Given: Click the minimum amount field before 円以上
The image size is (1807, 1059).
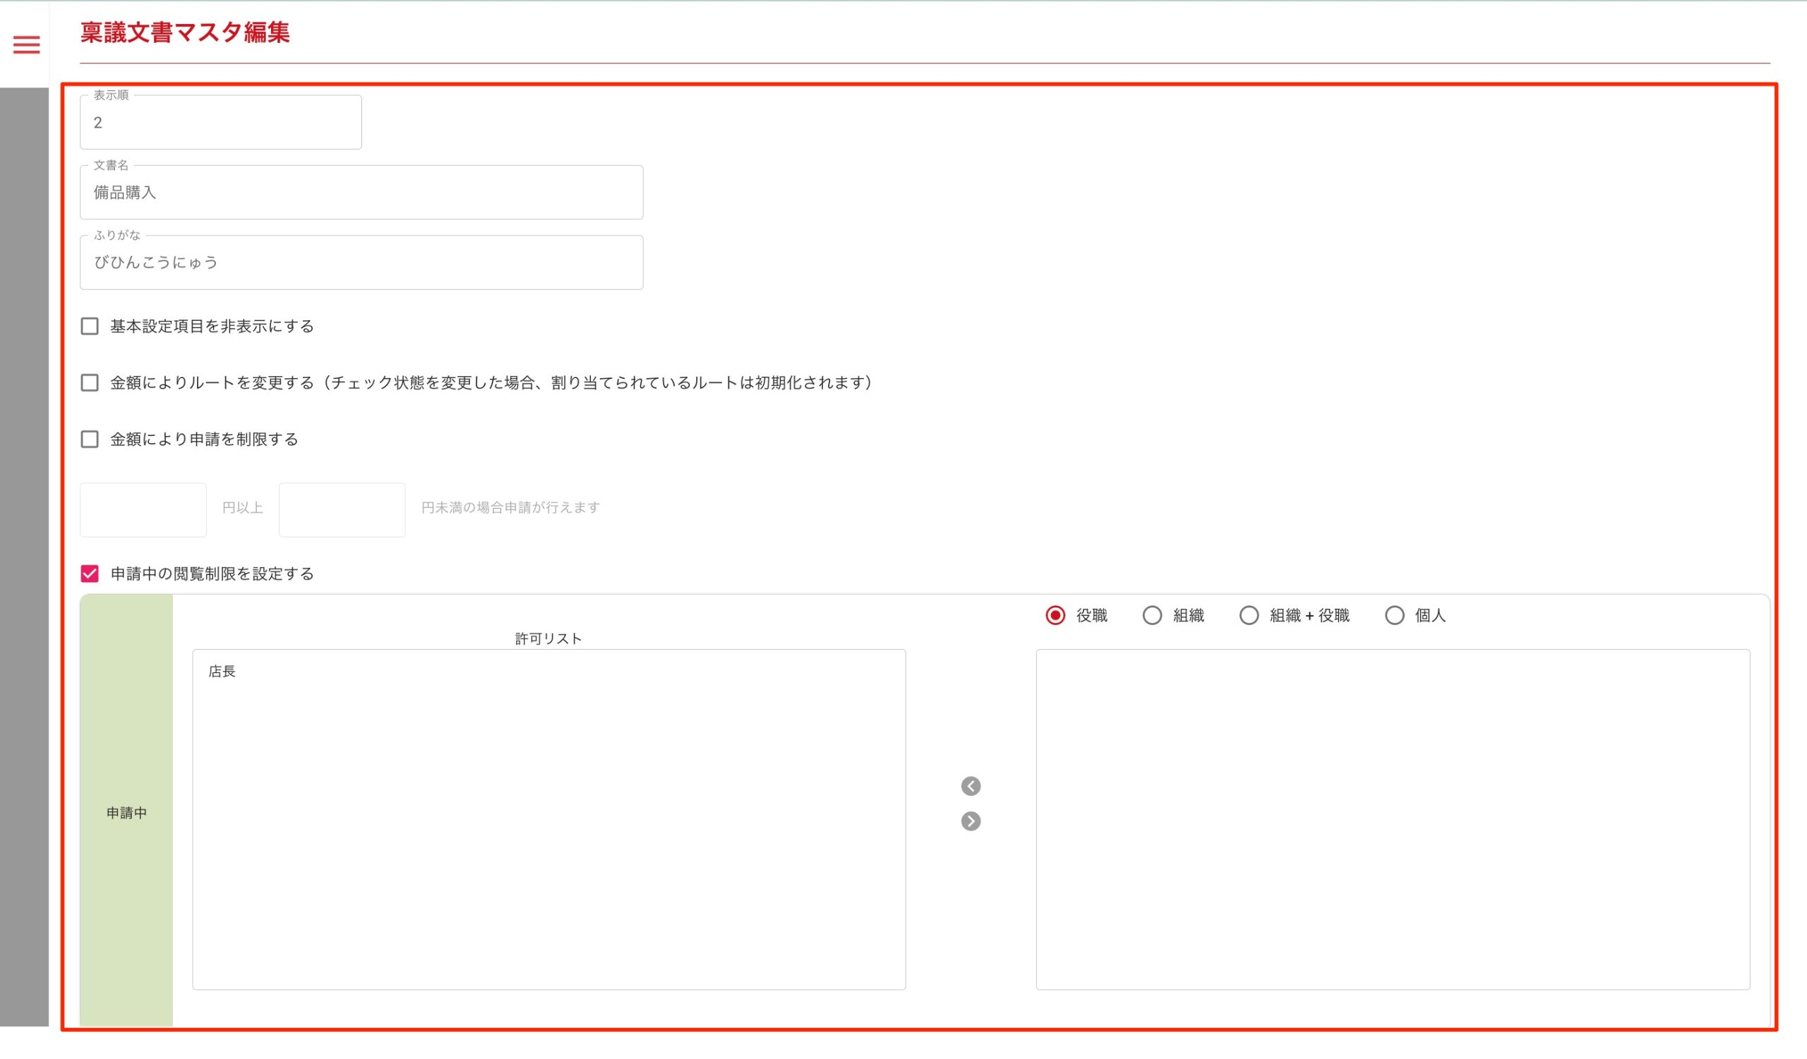Looking at the screenshot, I should point(143,509).
